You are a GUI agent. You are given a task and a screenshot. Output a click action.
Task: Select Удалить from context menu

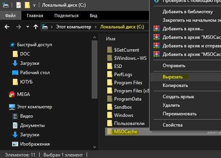pyautogui.click(x=171, y=105)
